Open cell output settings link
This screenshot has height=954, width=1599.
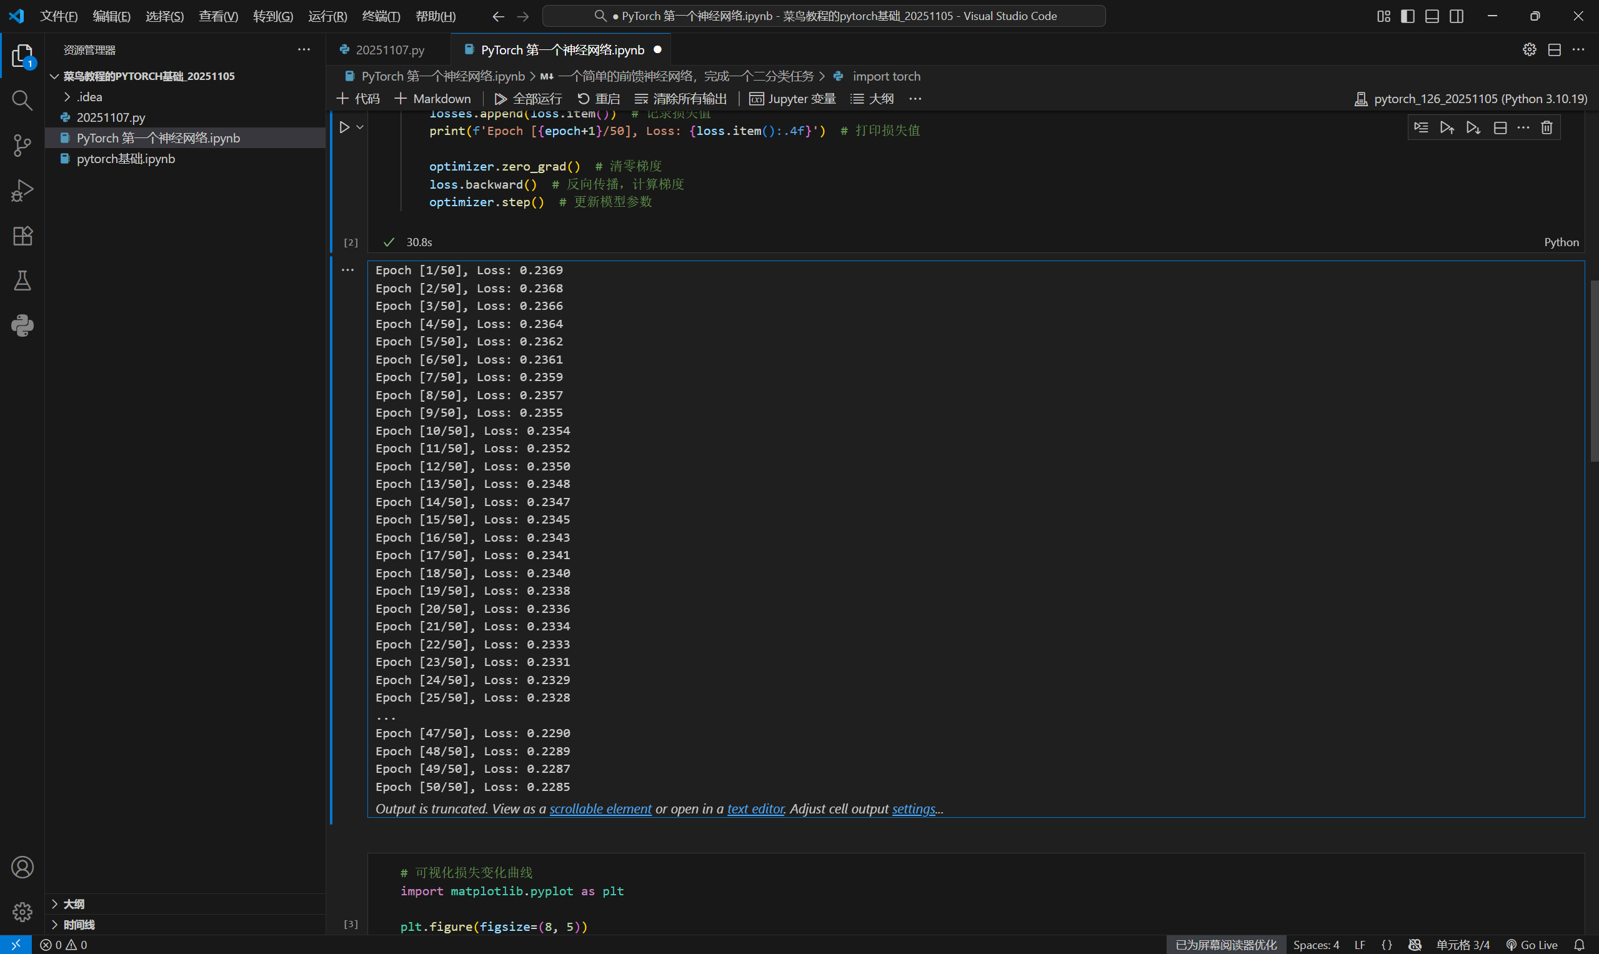[x=914, y=808]
